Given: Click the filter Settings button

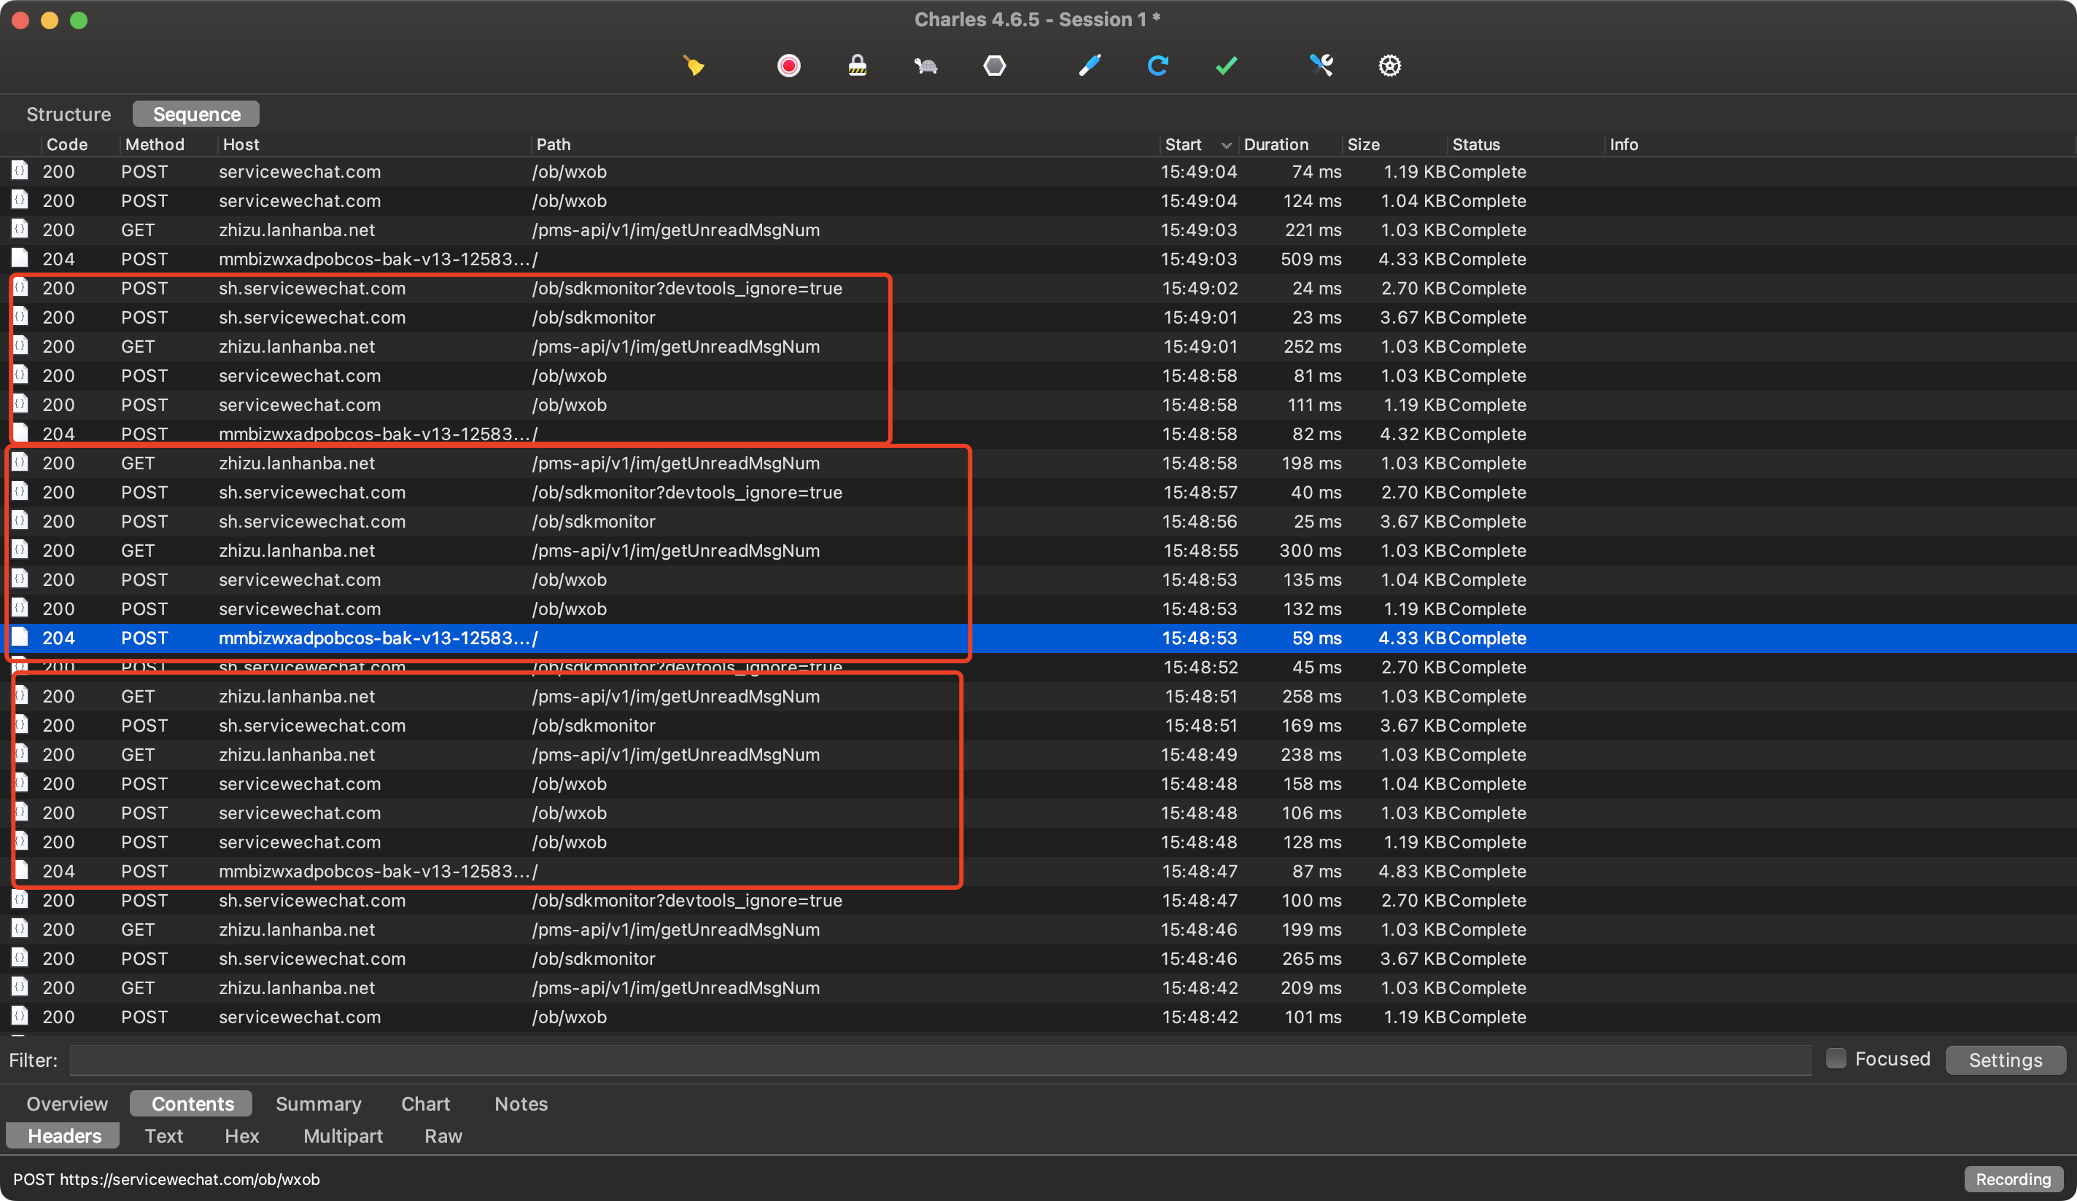Looking at the screenshot, I should point(2005,1060).
